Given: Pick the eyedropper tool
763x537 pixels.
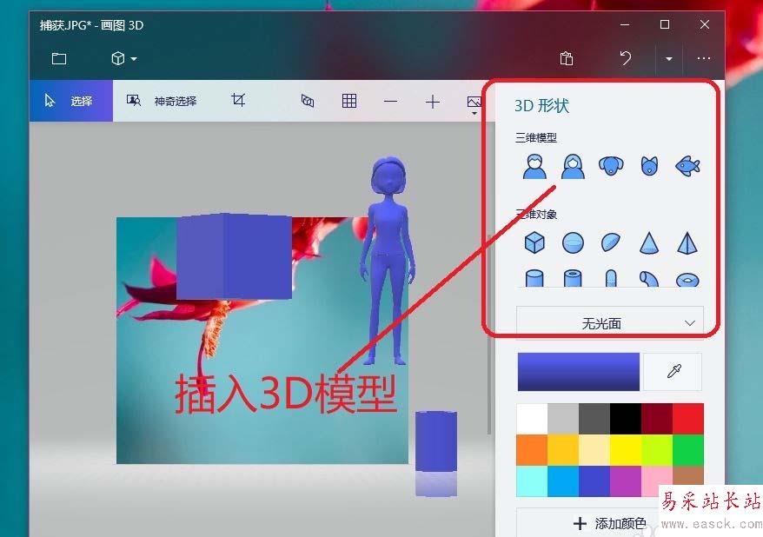Looking at the screenshot, I should tap(673, 372).
